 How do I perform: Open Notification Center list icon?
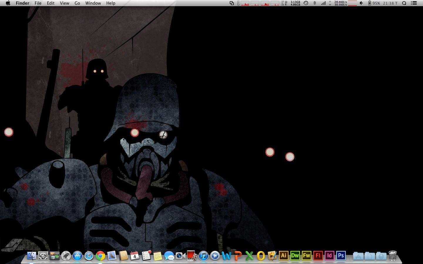(x=414, y=3)
